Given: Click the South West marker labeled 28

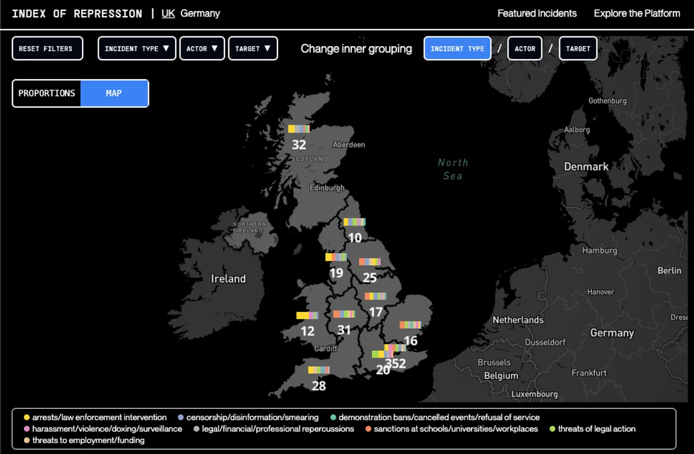Looking at the screenshot, I should coord(318,369).
